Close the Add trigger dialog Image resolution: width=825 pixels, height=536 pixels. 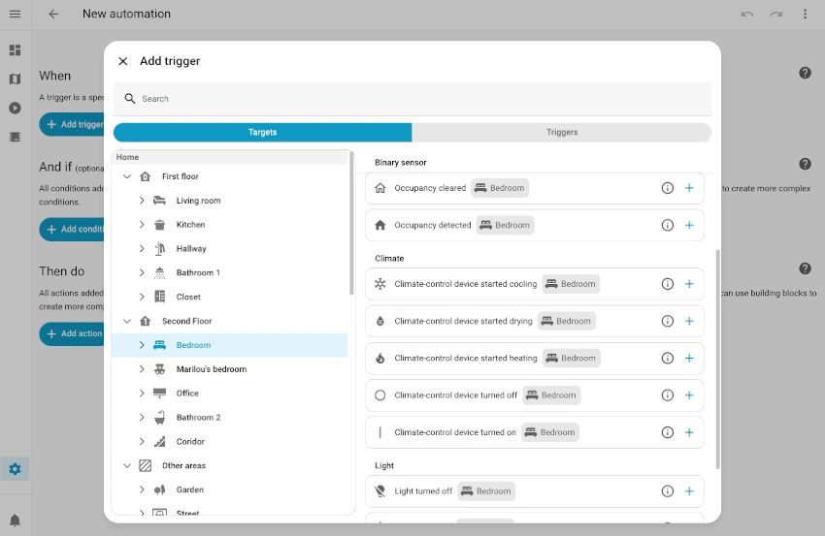pyautogui.click(x=123, y=61)
